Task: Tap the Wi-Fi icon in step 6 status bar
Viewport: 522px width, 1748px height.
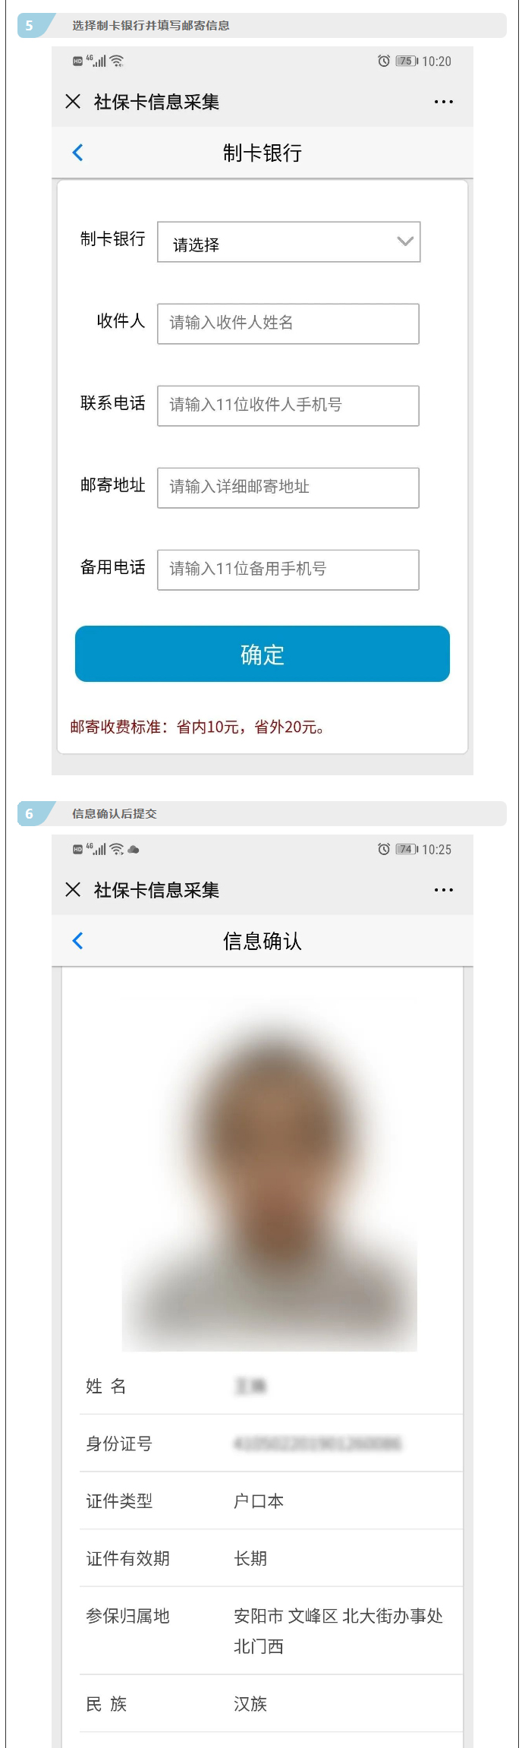Action: 116,849
